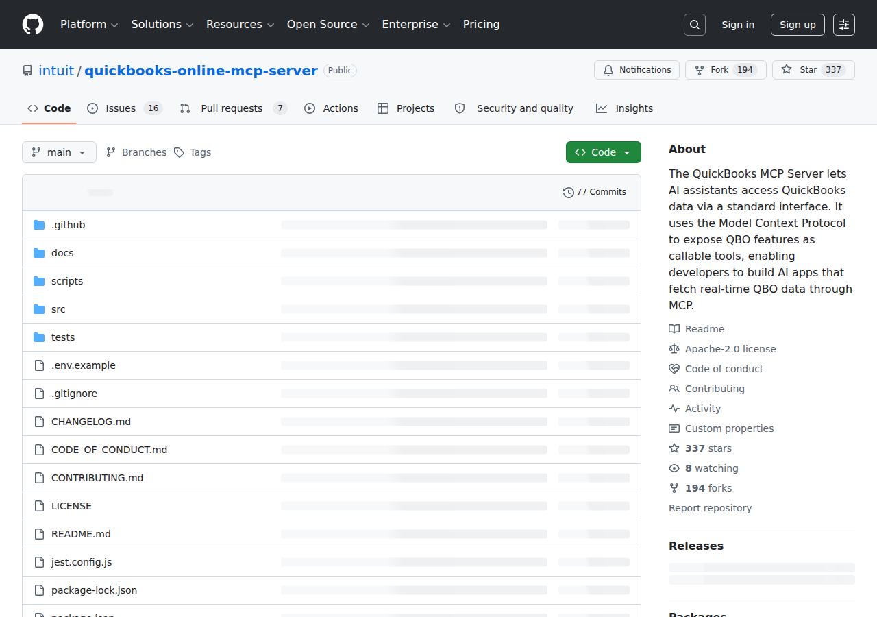Click the repository book icon beside intuit

(x=27, y=71)
